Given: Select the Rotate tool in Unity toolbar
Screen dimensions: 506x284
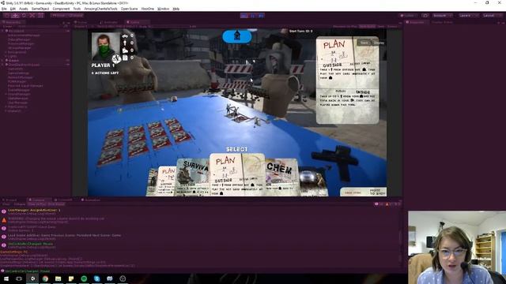Looking at the screenshot, I should point(24,15).
